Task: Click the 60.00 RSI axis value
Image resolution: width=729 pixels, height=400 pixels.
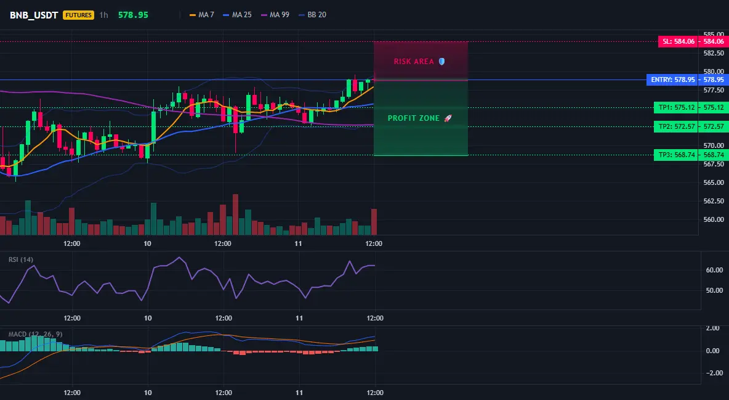Action: [715, 270]
